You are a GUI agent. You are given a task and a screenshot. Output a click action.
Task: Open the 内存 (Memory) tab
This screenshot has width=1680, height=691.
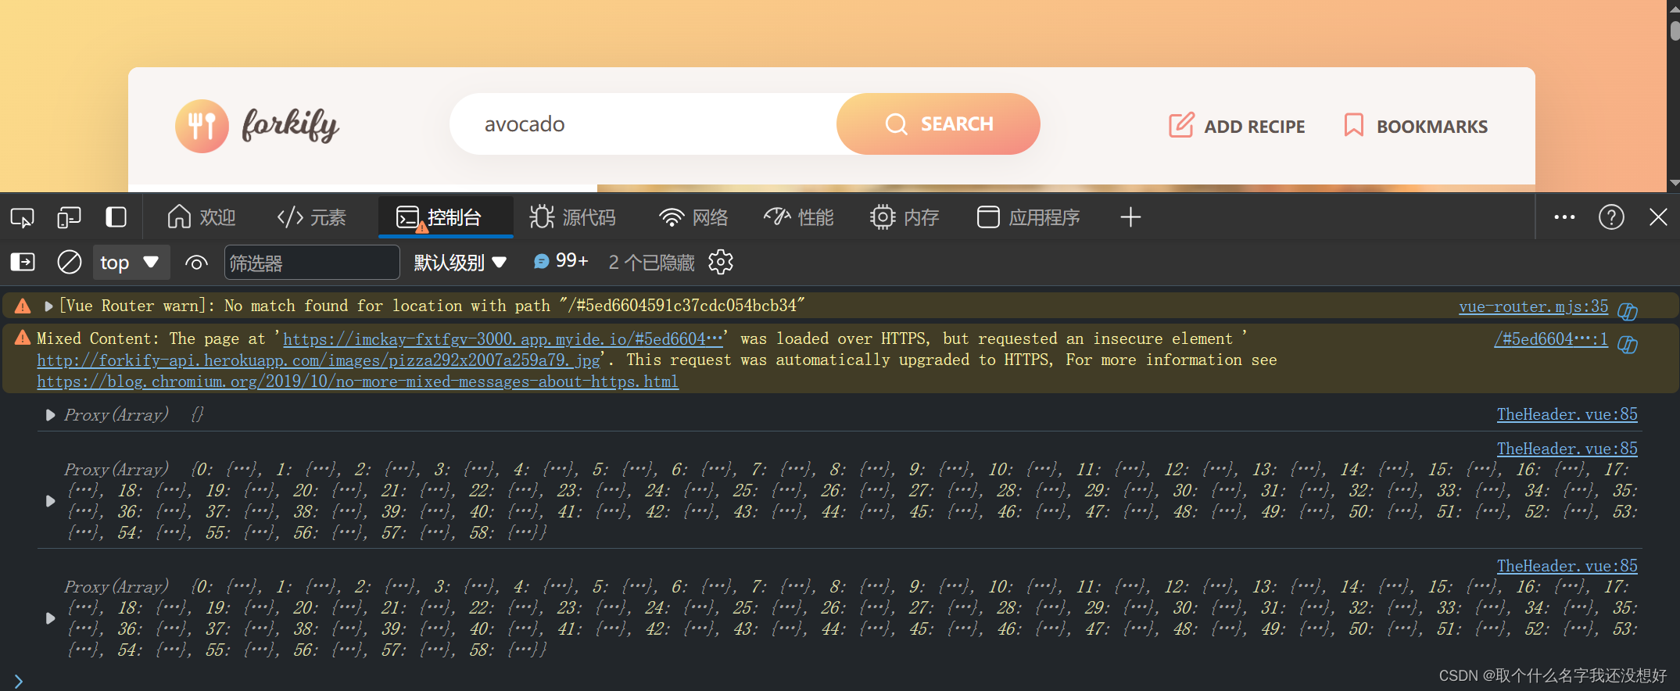904,217
